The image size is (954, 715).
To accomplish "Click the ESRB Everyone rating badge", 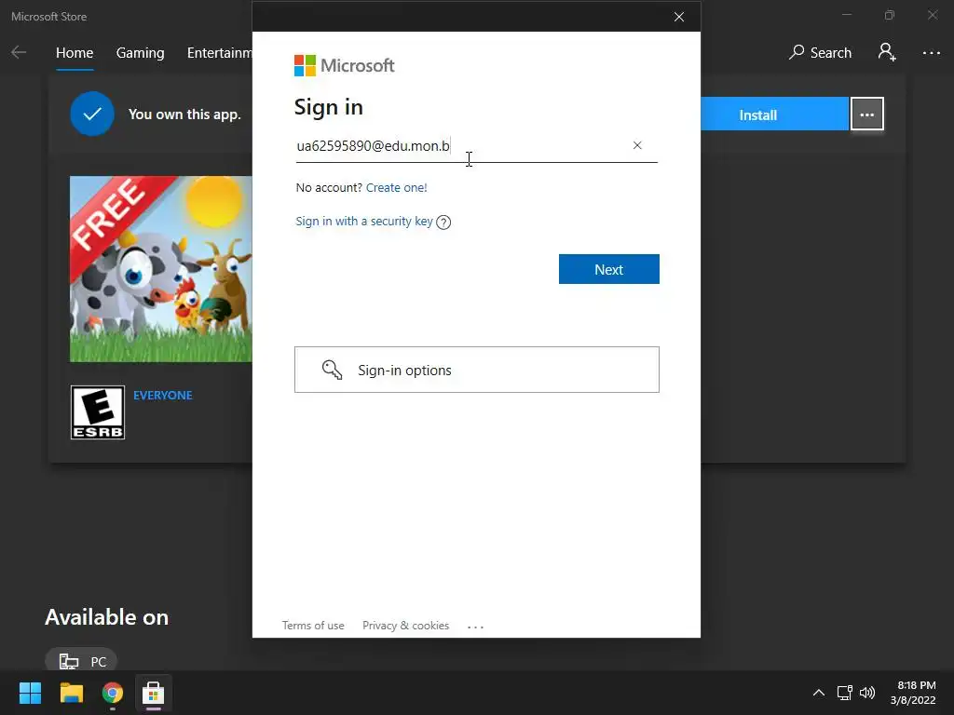I will click(x=97, y=412).
